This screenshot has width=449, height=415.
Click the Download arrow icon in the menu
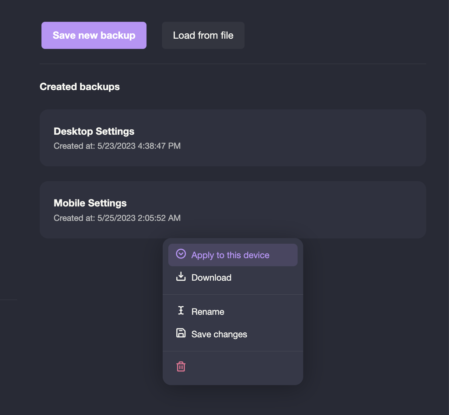[181, 277]
